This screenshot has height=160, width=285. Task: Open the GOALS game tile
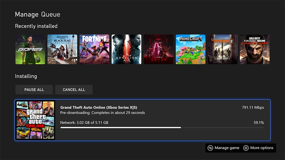30,49
